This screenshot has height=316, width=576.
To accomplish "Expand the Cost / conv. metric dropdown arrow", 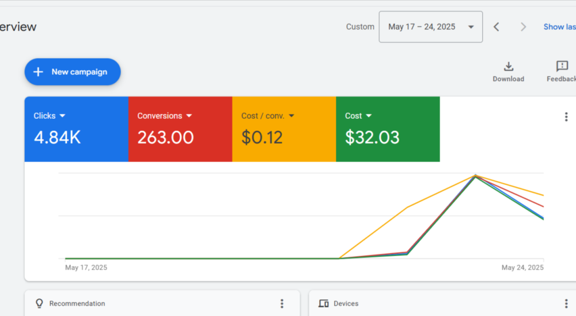I will 291,116.
